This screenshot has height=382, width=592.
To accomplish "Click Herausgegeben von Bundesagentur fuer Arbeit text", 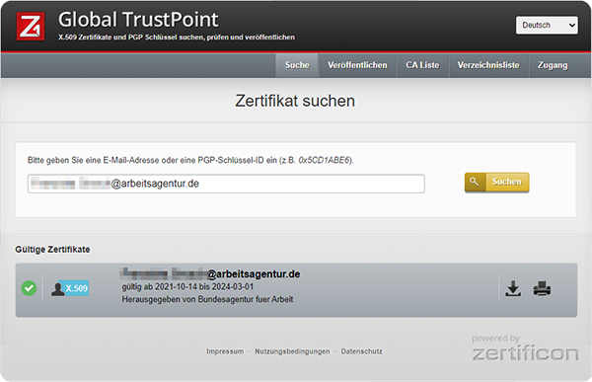I will click(207, 299).
